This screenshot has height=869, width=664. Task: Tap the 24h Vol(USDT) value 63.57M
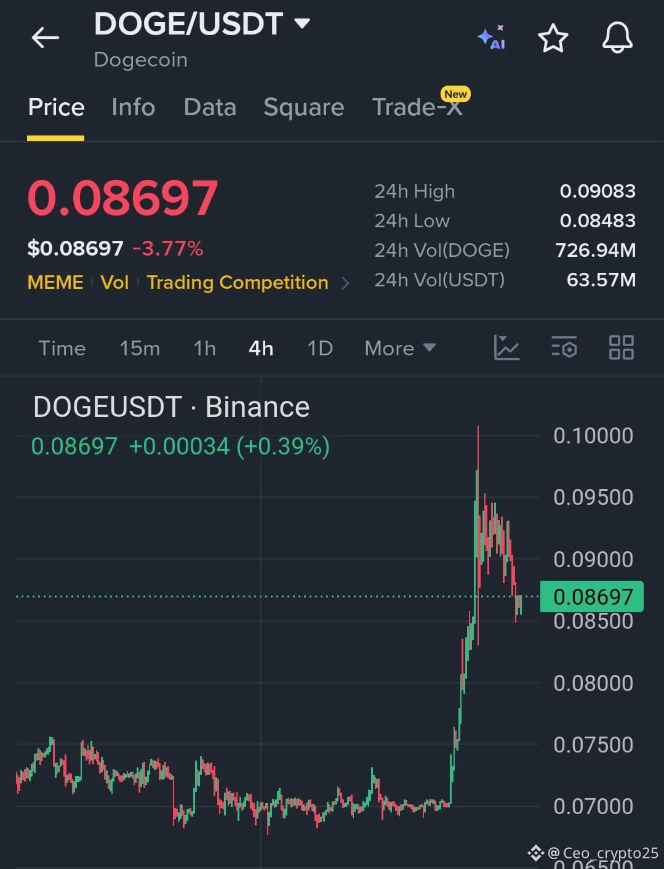pyautogui.click(x=601, y=280)
